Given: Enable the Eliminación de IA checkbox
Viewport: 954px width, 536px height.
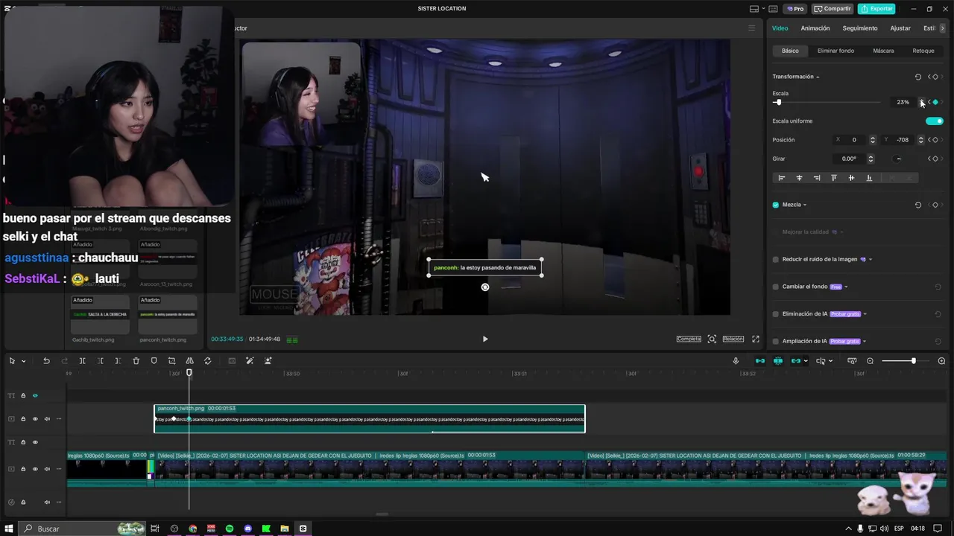Looking at the screenshot, I should coord(776,314).
